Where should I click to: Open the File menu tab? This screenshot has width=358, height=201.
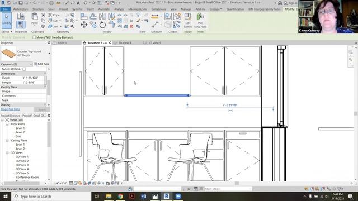click(x=5, y=9)
